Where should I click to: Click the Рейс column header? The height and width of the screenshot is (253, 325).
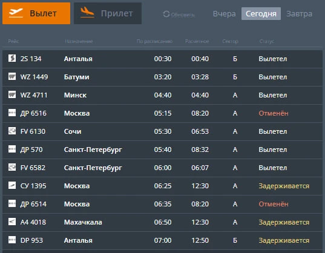[x=13, y=41]
